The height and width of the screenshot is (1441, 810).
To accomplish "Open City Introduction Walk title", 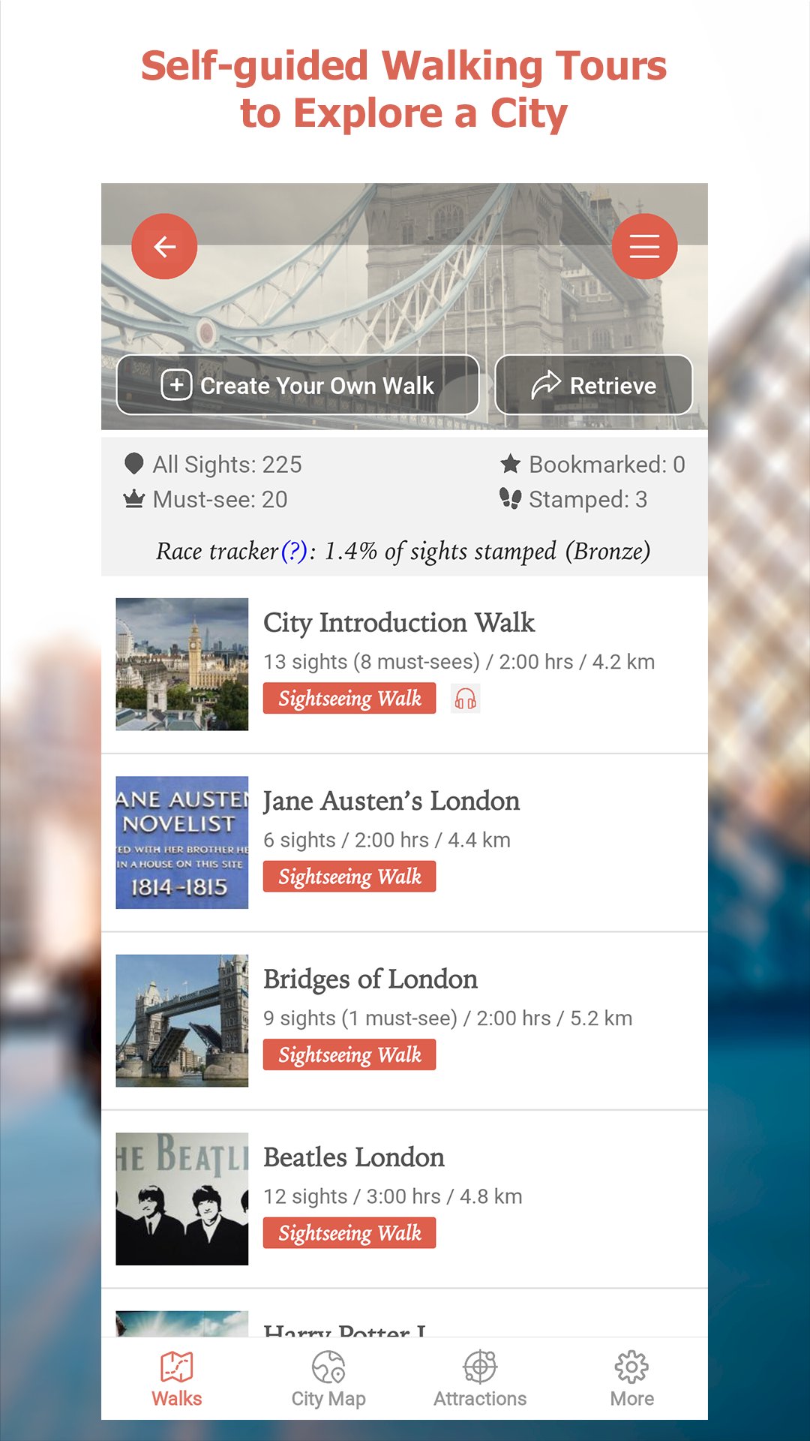I will tap(399, 623).
